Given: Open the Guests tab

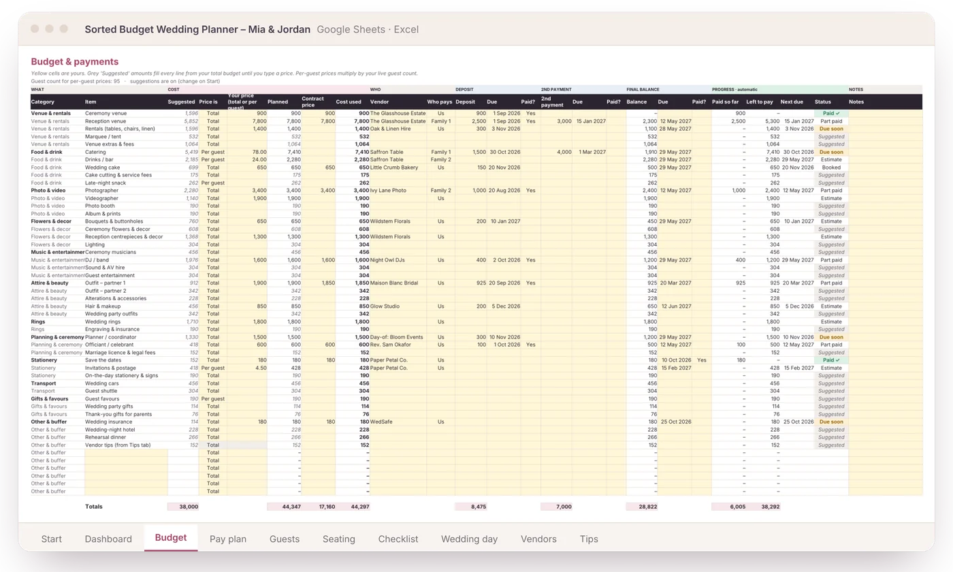Looking at the screenshot, I should click(285, 539).
